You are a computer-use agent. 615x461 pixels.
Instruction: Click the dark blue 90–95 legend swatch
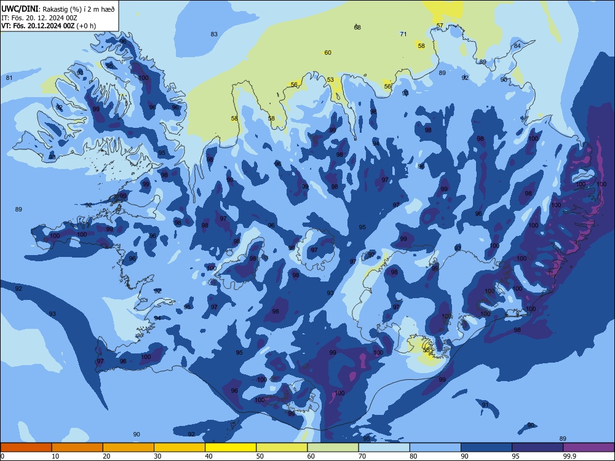tap(486, 447)
